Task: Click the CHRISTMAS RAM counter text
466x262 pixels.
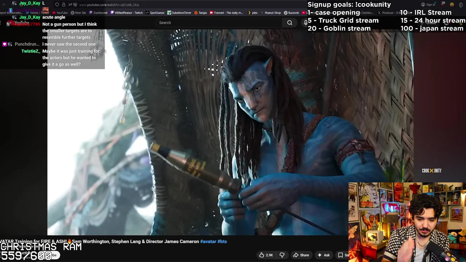Action: coord(41,247)
